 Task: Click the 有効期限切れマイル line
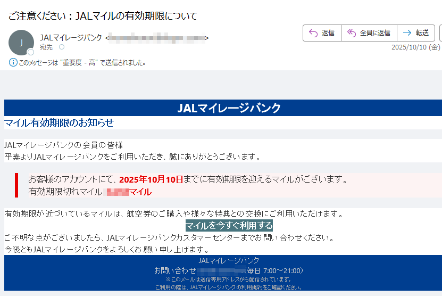[90, 192]
